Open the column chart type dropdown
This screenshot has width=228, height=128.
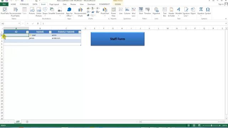pyautogui.click(x=89, y=9)
